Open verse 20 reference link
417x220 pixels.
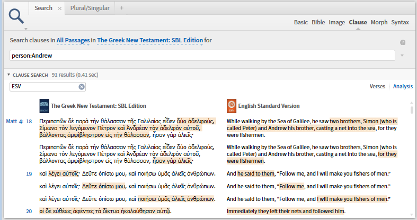point(29,211)
